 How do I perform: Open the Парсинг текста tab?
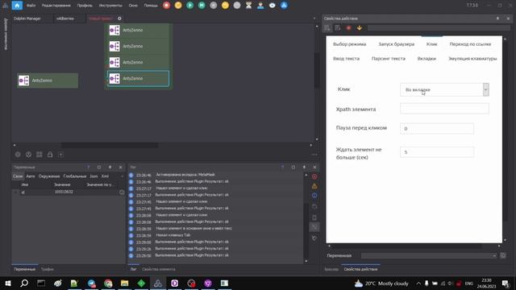click(x=389, y=59)
